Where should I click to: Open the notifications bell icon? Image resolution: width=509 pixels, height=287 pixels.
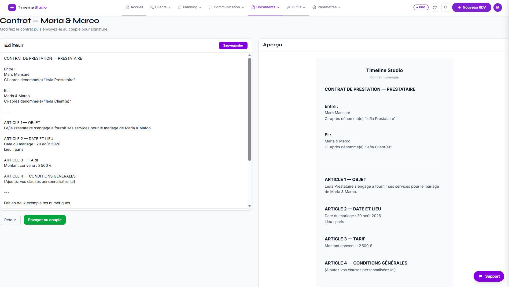[445, 7]
